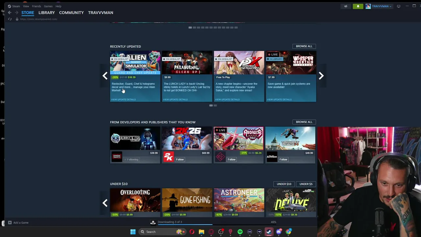Open the TRAVVVMAN profile tab

coord(101,13)
